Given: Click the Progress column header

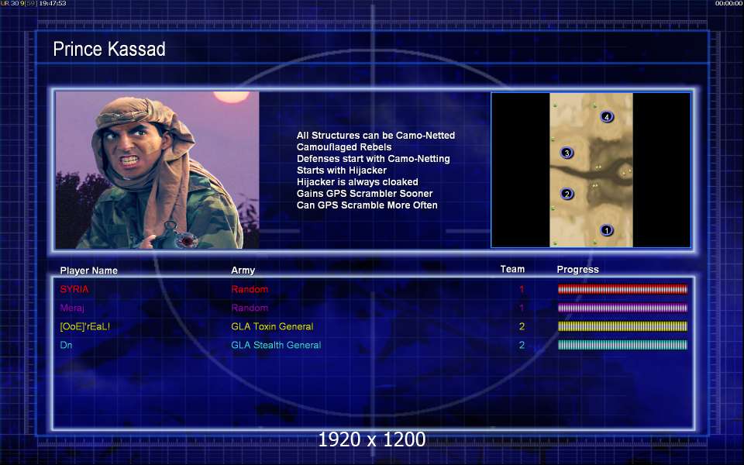Looking at the screenshot, I should 577,270.
